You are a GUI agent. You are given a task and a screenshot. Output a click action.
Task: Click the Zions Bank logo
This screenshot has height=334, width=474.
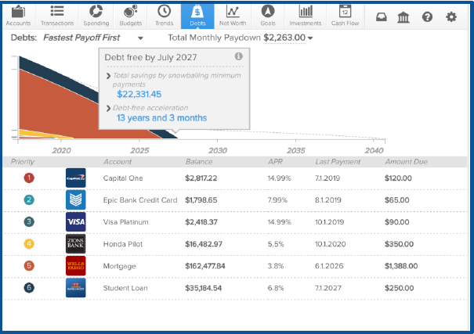click(75, 244)
